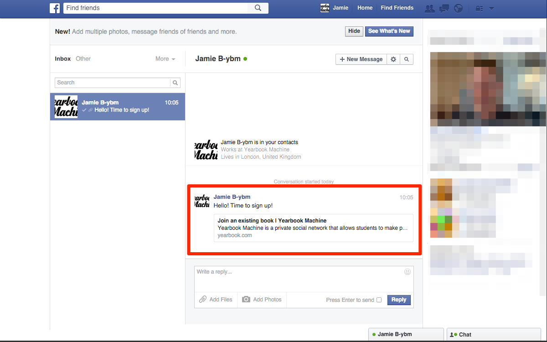Open the messages icon in top bar
The height and width of the screenshot is (342, 547).
pyautogui.click(x=444, y=8)
